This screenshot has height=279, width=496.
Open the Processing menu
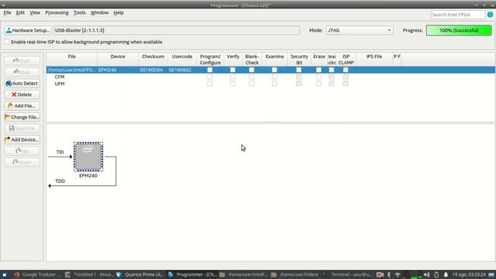pos(57,12)
